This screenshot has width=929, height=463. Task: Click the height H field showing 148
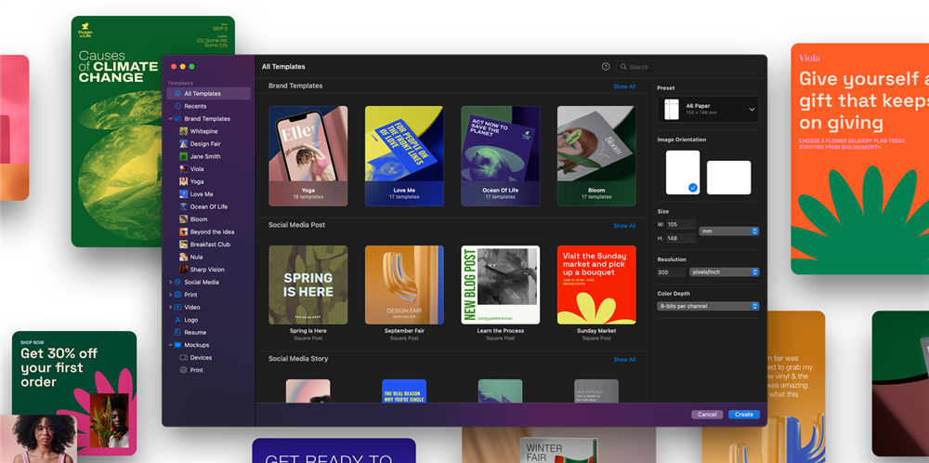tap(680, 238)
